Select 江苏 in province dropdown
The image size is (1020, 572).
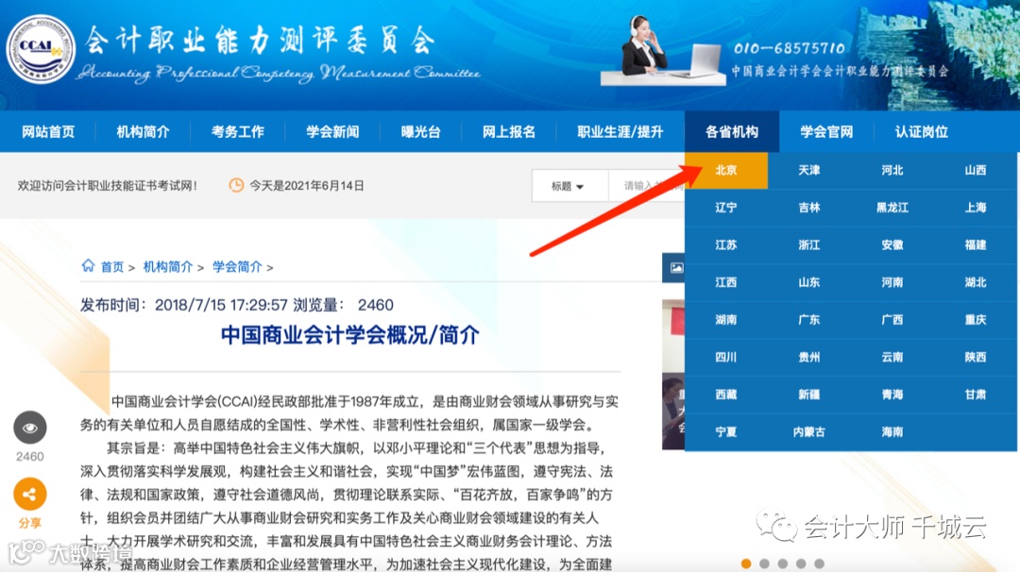(726, 245)
